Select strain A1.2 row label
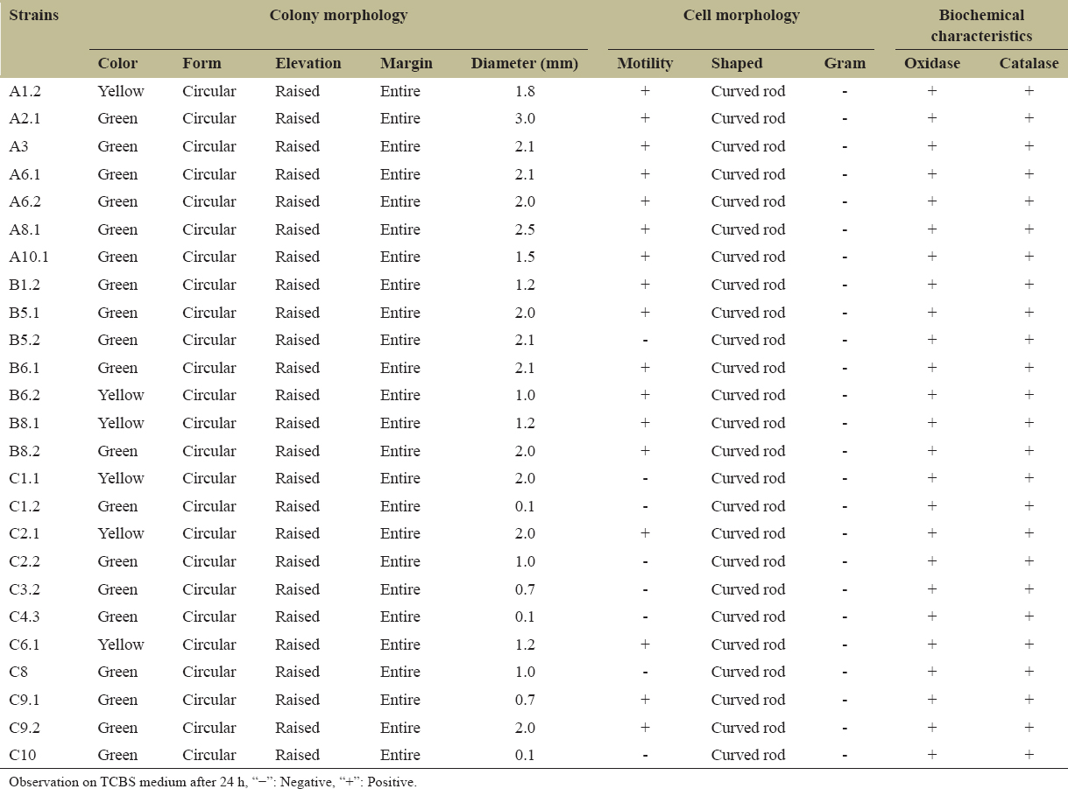The width and height of the screenshot is (1068, 789). tap(25, 91)
